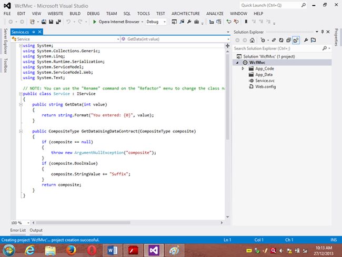This screenshot has width=342, height=257.
Task: Open Firefox from the Windows taskbar
Action: 71,249
